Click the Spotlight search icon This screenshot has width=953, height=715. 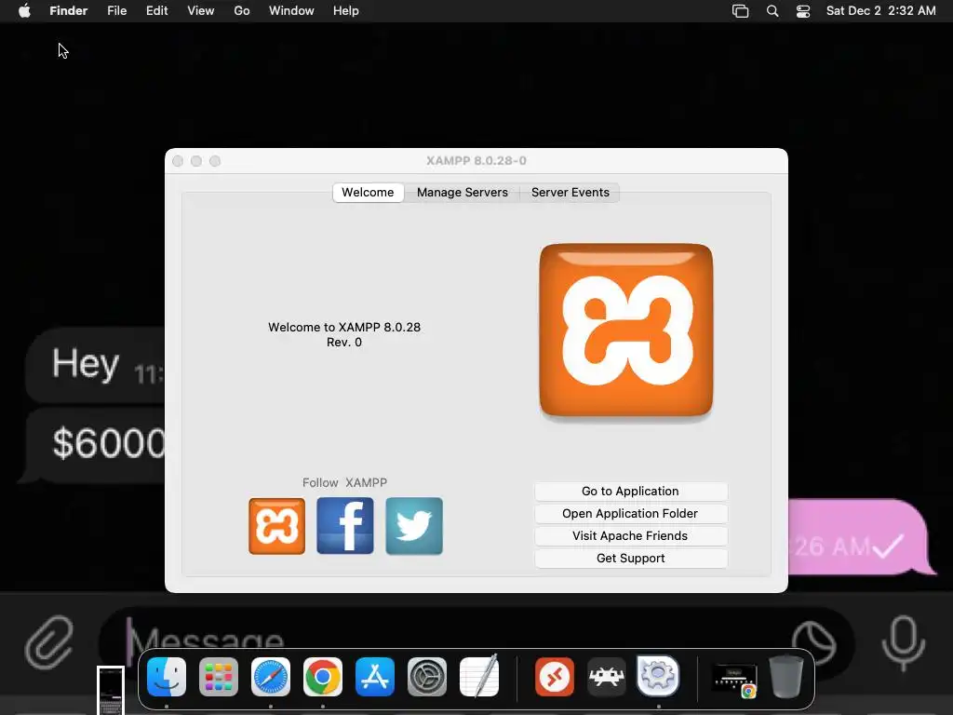(772, 11)
